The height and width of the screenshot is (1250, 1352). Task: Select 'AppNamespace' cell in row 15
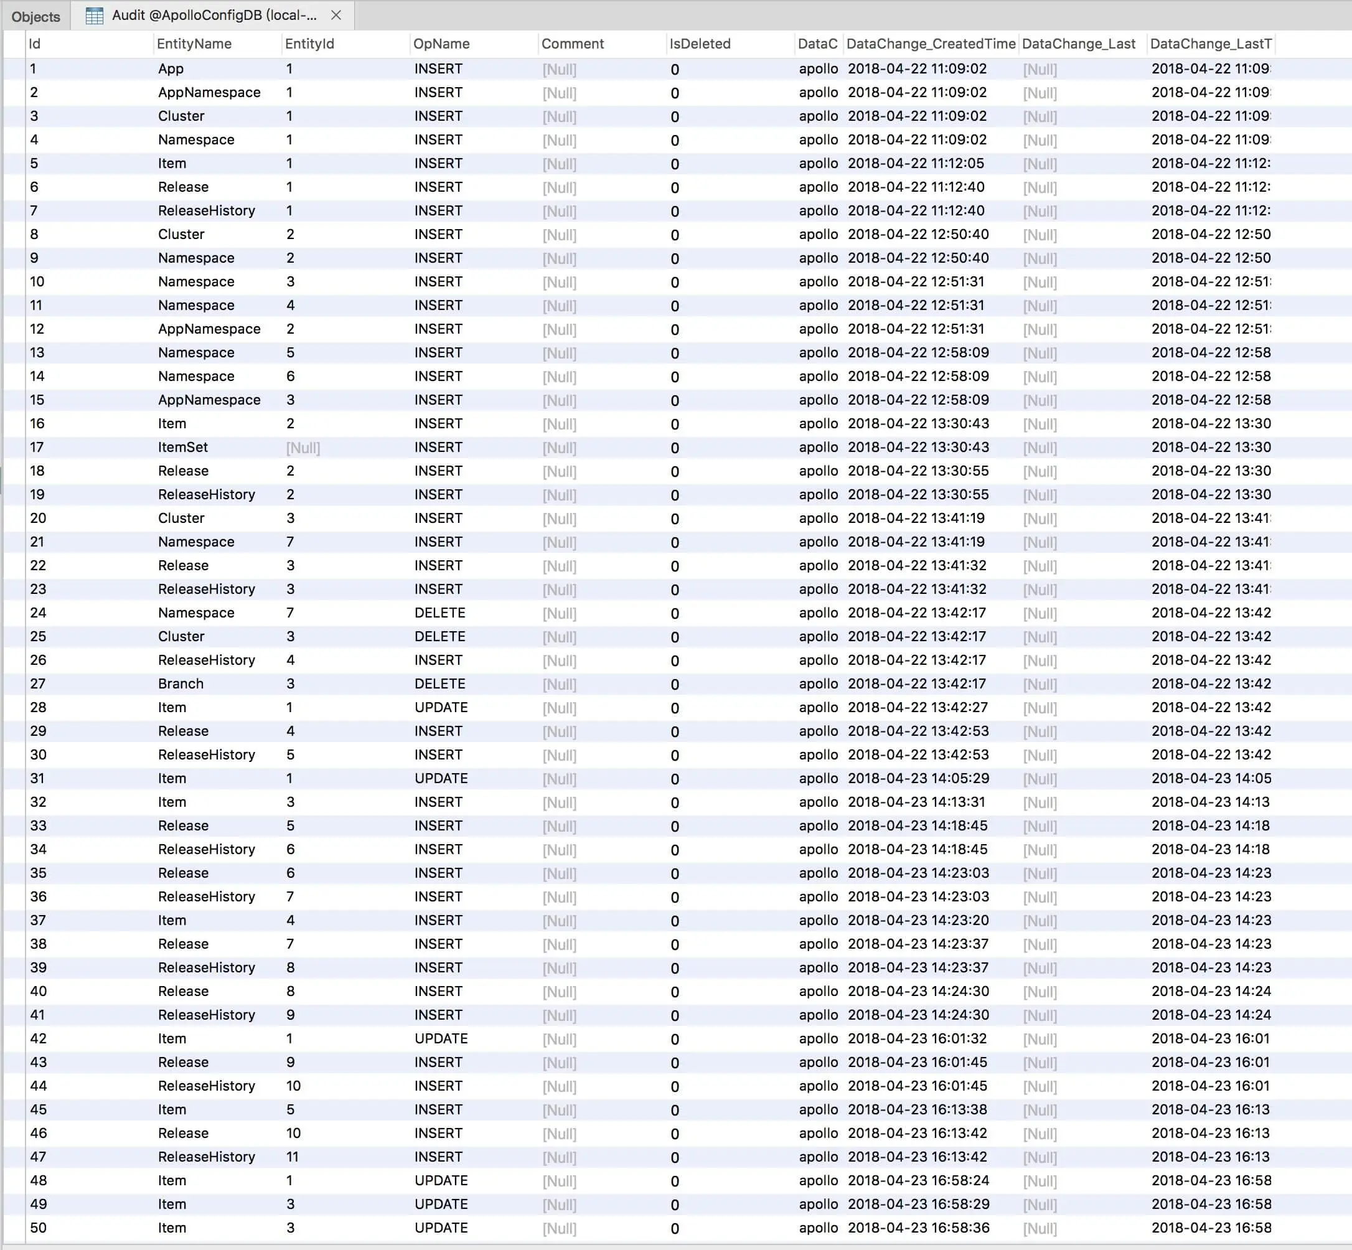tap(209, 400)
